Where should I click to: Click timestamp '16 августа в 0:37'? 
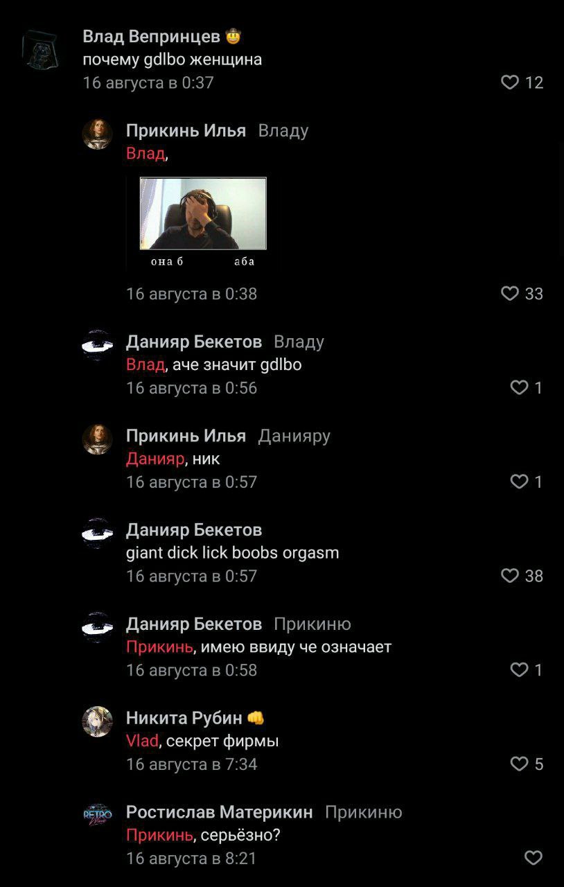(x=148, y=83)
